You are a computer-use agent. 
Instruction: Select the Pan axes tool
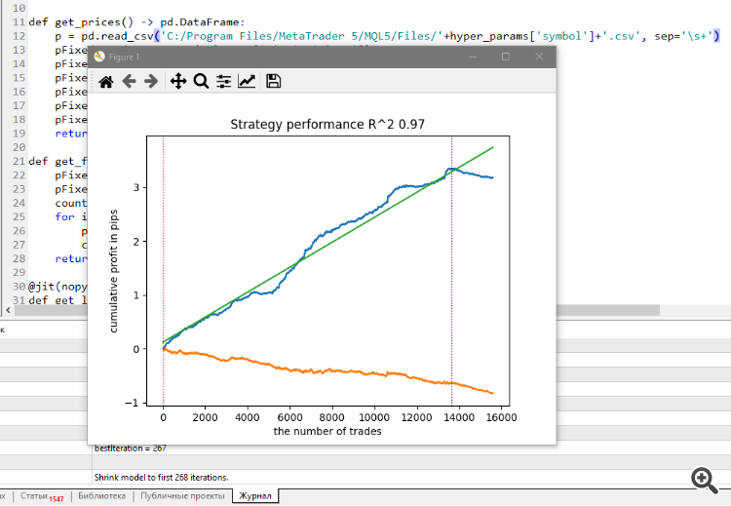click(178, 82)
